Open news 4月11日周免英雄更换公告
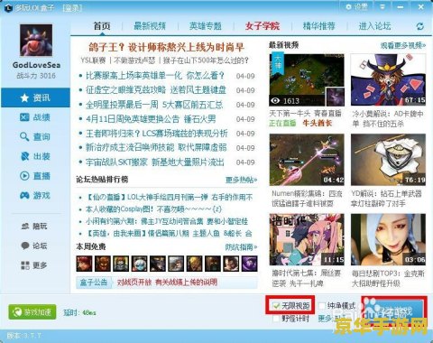Screen dimensions: 433x343 [x=151, y=119]
